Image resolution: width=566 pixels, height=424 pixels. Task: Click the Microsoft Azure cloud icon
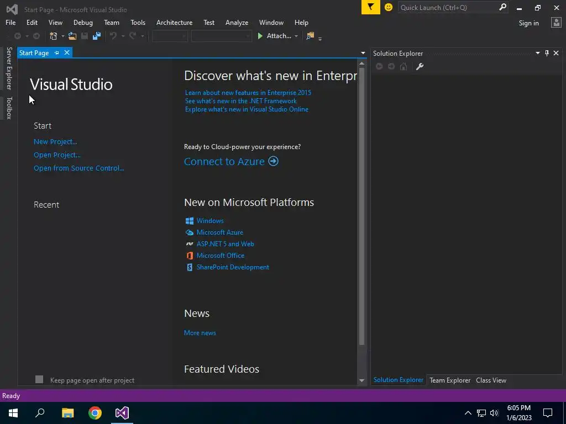189,232
